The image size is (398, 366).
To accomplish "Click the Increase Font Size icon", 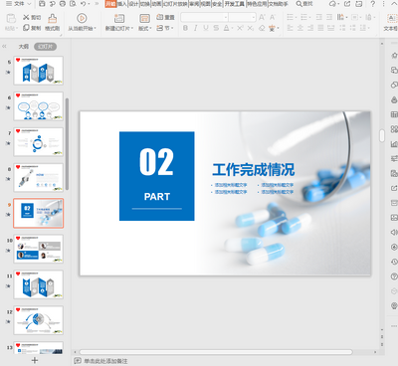I will (262, 17).
